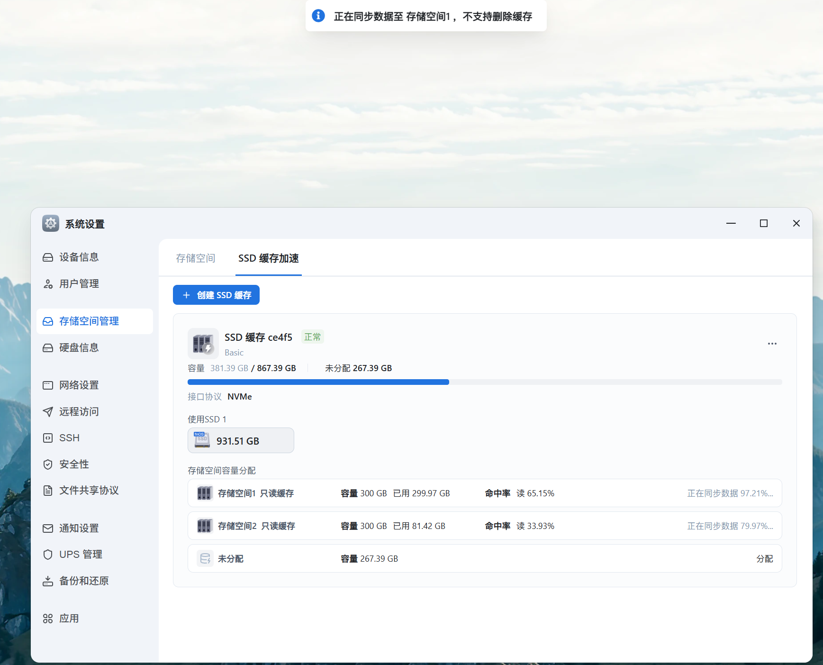Open the three-dot menu for SSD 缓存 ce4f5

point(772,344)
